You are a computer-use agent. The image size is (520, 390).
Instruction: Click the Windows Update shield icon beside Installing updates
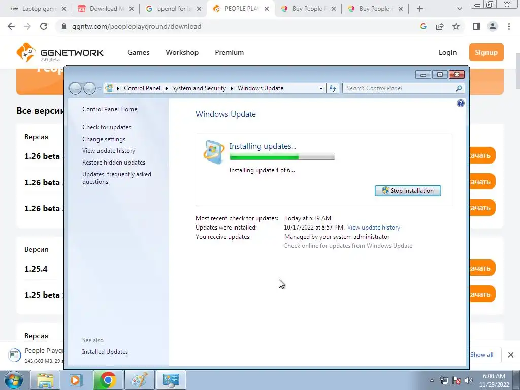point(213,152)
